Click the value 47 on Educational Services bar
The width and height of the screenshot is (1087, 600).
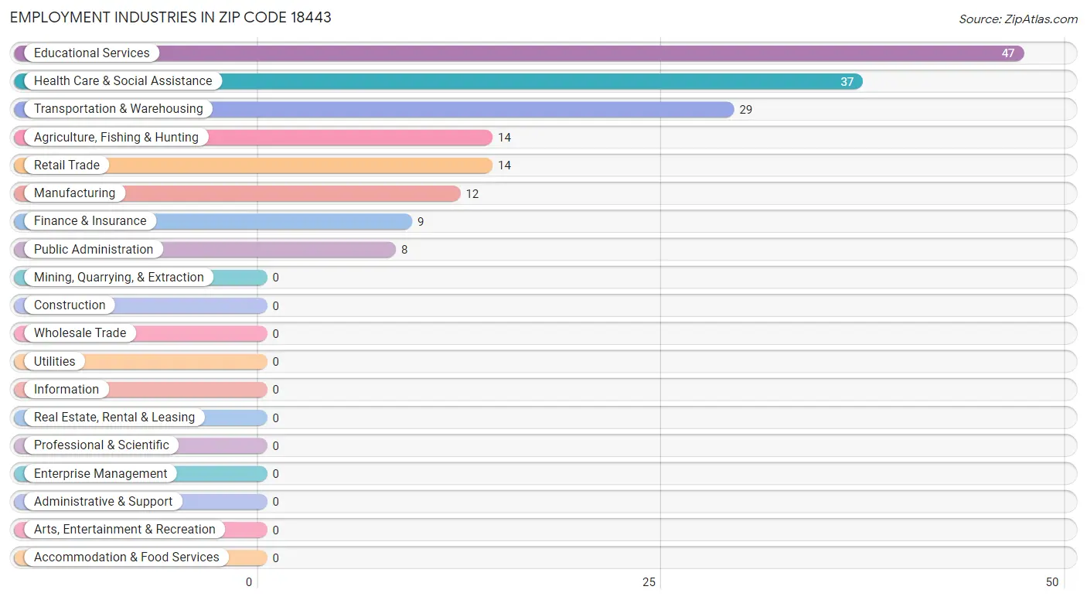(1008, 53)
